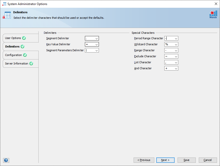Click the Period Range Character label
The image size is (220, 166).
pyautogui.click(x=149, y=38)
